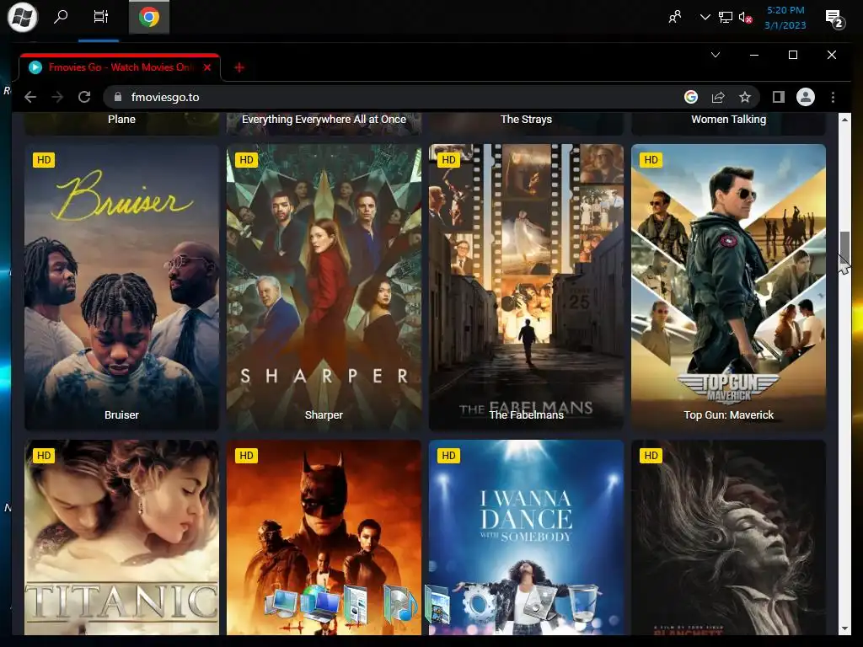Open Task View in the taskbar
863x647 pixels.
pyautogui.click(x=101, y=17)
